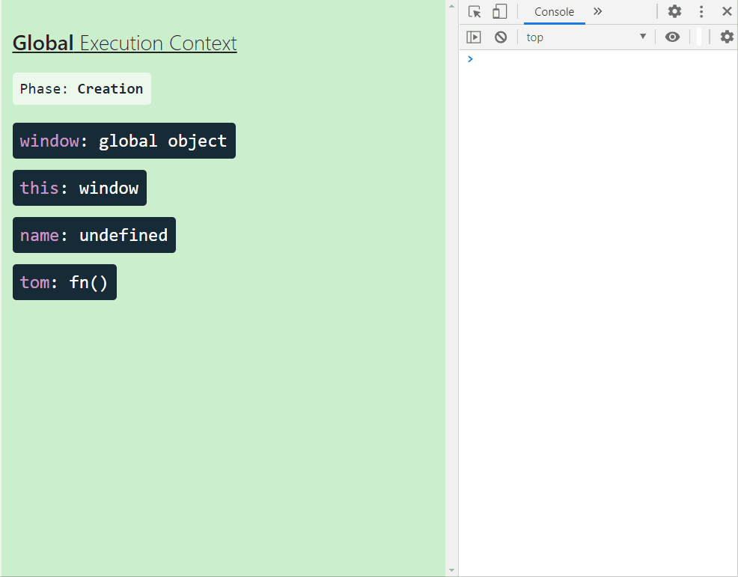Select the this: window code box
Viewport: 738px width, 577px height.
point(79,188)
